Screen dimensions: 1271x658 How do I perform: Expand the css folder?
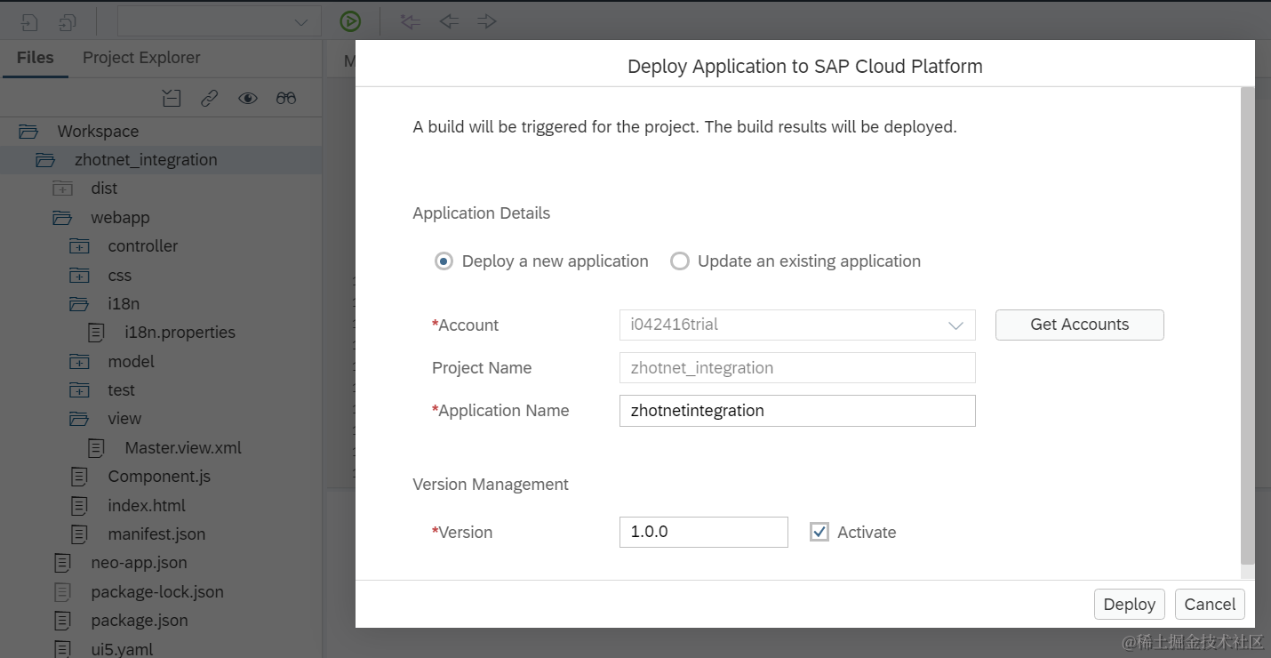pyautogui.click(x=79, y=276)
